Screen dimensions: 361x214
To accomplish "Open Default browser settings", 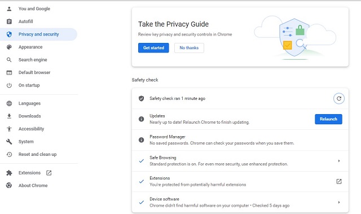I will 34,73.
